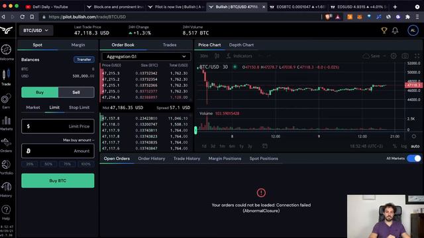Click the Bullish logo at top left
This screenshot has width=424, height=238.
click(x=7, y=30)
